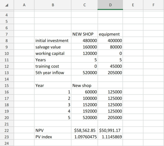Image resolution: width=164 pixels, height=146 pixels.
Task: Click the equipment heading cell
Action: pyautogui.click(x=110, y=34)
